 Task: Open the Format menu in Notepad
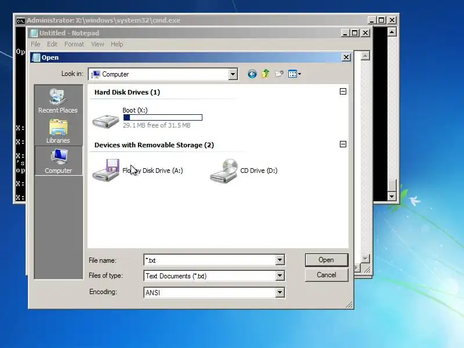(74, 44)
